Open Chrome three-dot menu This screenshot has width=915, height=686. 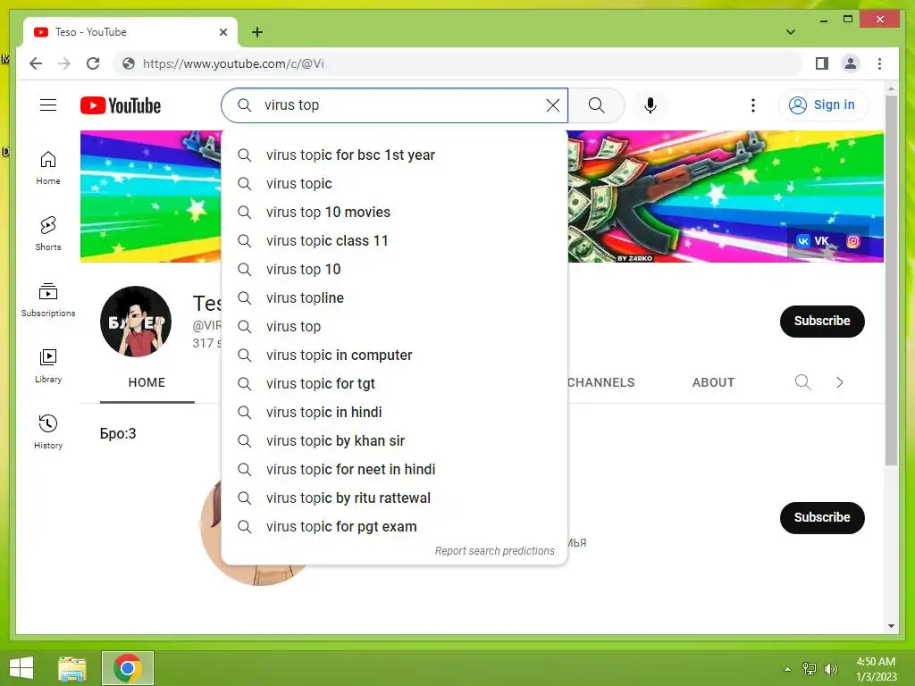pyautogui.click(x=879, y=63)
